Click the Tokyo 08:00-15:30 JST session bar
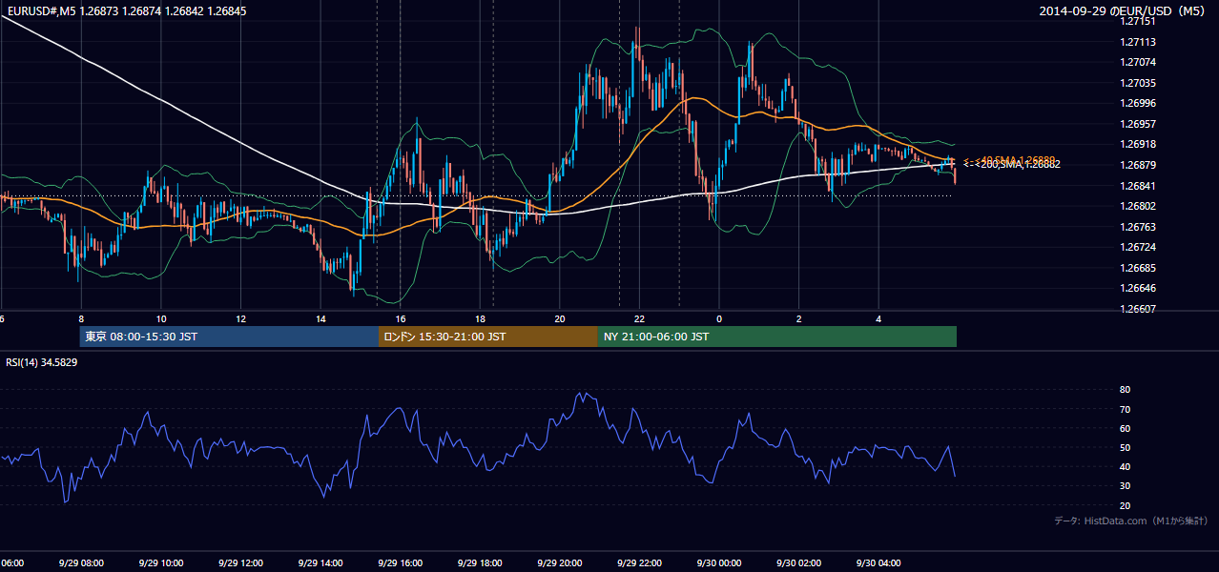Image resolution: width=1219 pixels, height=572 pixels. coord(229,337)
